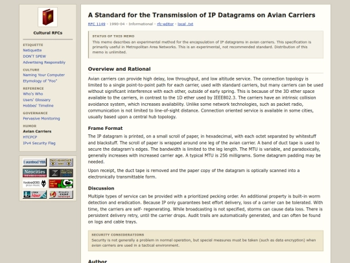
Task: Click the Informational status text
Action: tap(141, 24)
